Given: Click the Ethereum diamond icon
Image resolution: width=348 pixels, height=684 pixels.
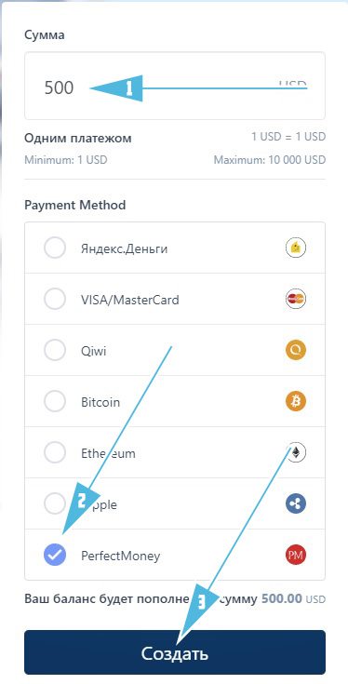Looking at the screenshot, I should click(296, 452).
